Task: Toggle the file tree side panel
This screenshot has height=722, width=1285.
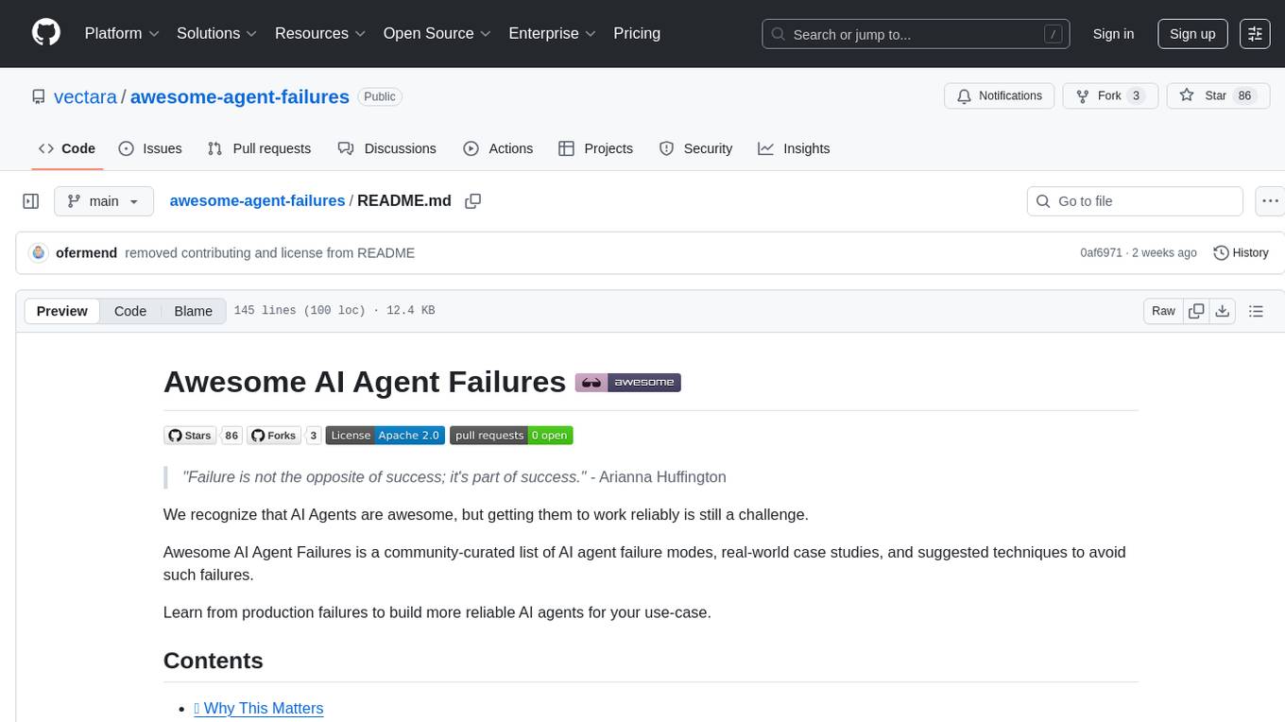Action: coord(31,201)
